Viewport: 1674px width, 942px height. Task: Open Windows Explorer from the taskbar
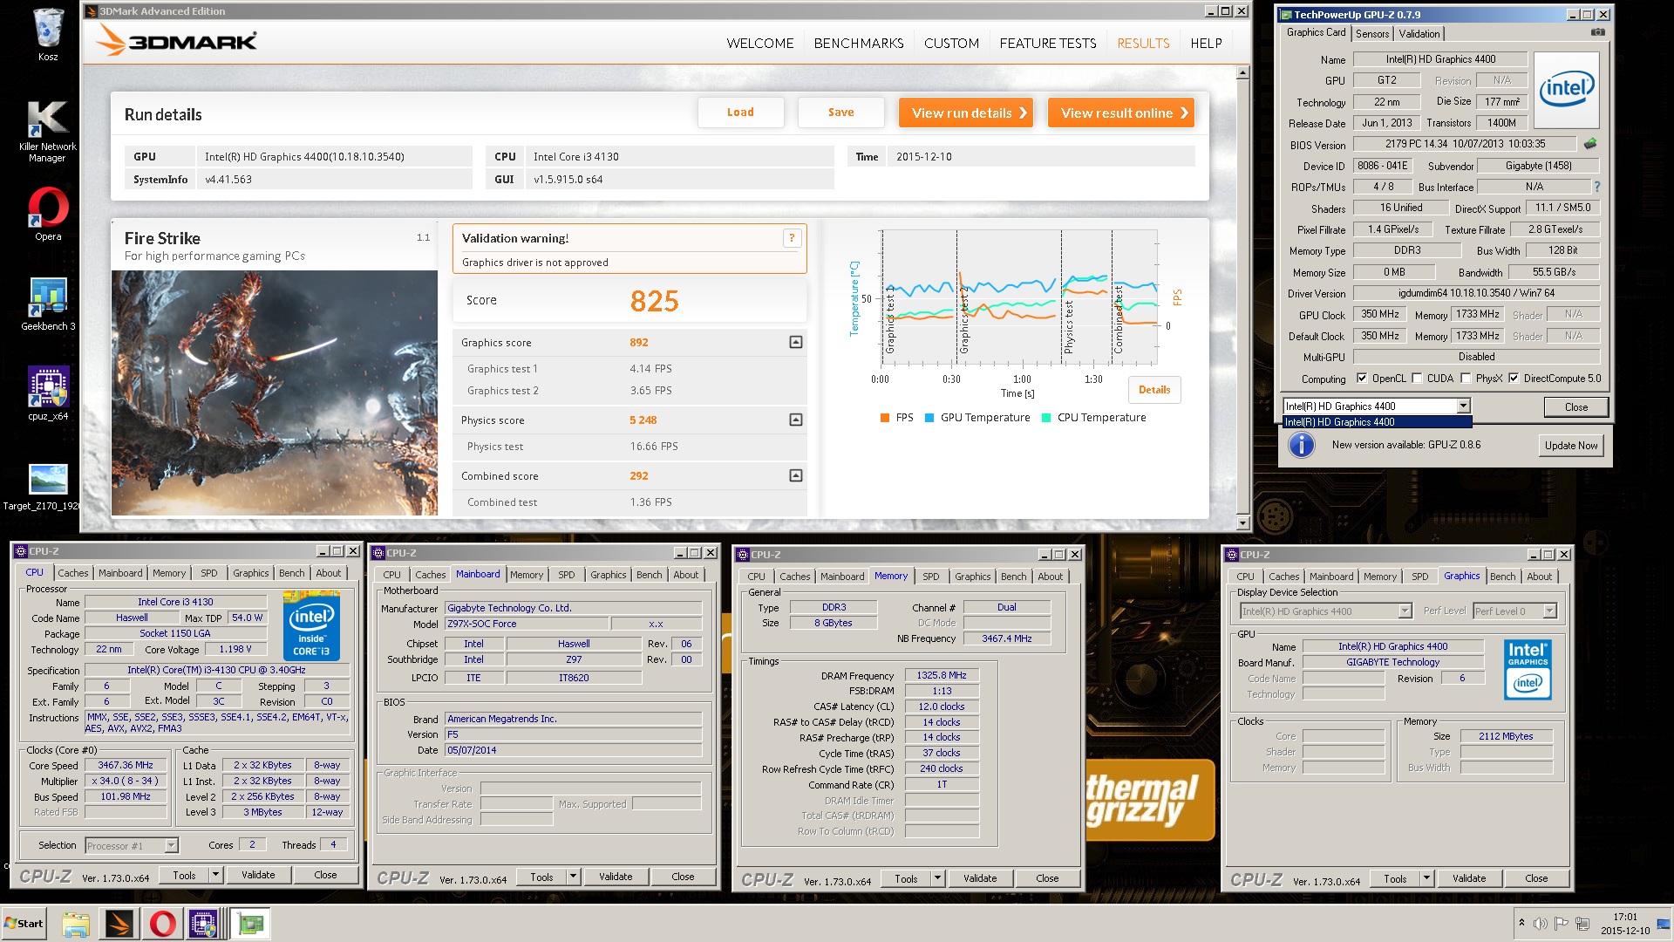click(76, 924)
